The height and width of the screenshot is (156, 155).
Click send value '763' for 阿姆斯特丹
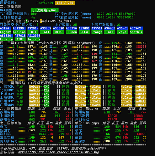pyautogui.click(x=43, y=141)
